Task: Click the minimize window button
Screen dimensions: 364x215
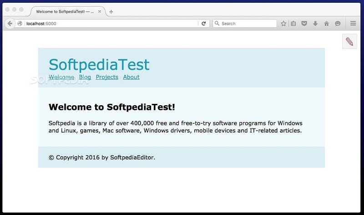Action: coord(15,9)
